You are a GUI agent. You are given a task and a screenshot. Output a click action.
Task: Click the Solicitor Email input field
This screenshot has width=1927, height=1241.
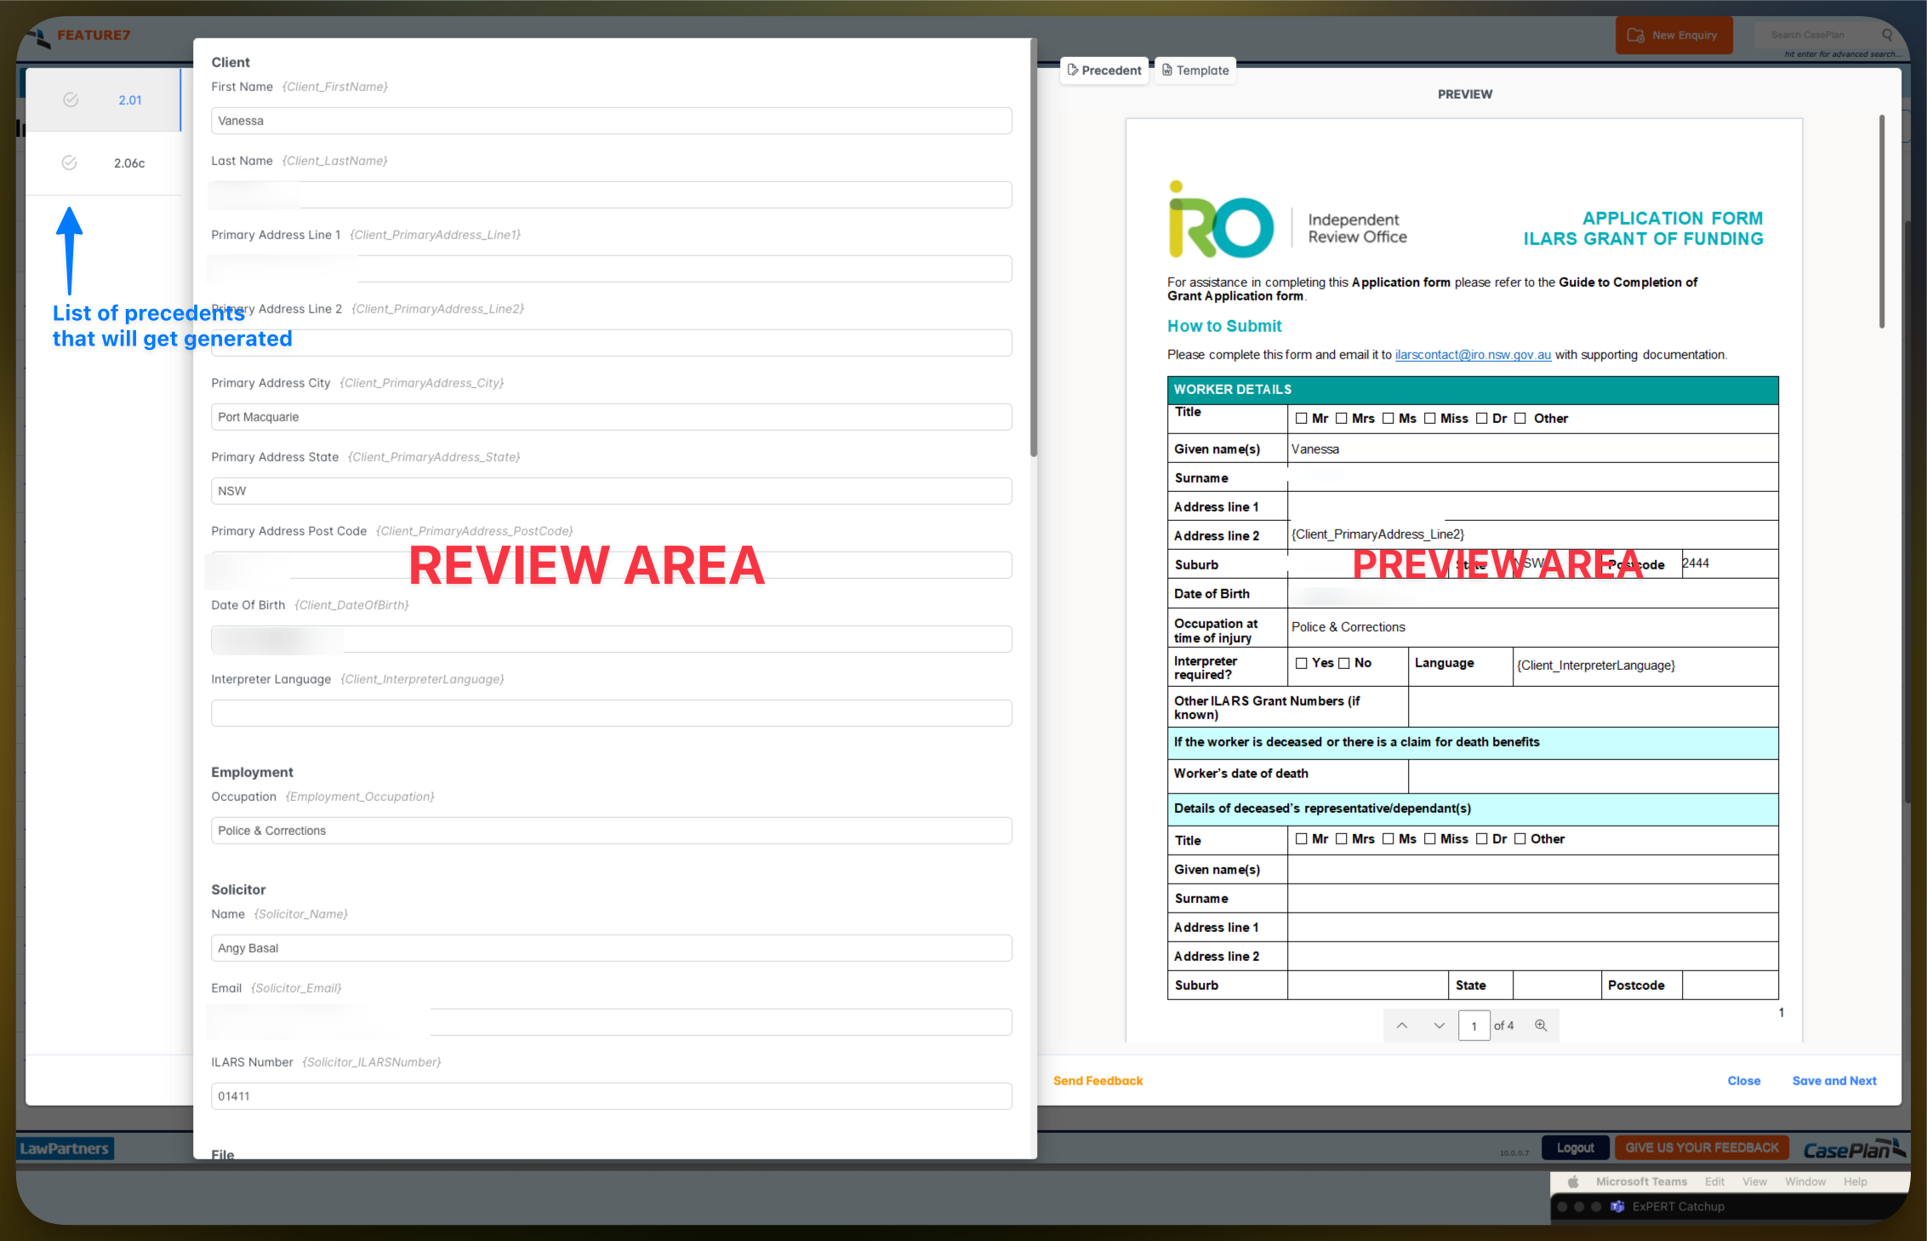click(x=612, y=1022)
